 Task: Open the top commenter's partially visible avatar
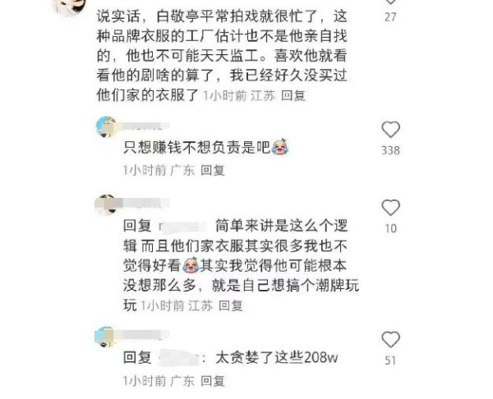pyautogui.click(x=70, y=6)
